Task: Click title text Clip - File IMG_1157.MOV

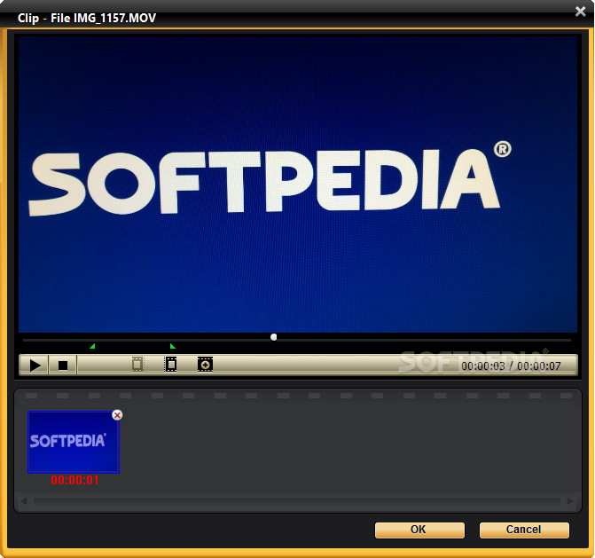Action: pyautogui.click(x=87, y=19)
